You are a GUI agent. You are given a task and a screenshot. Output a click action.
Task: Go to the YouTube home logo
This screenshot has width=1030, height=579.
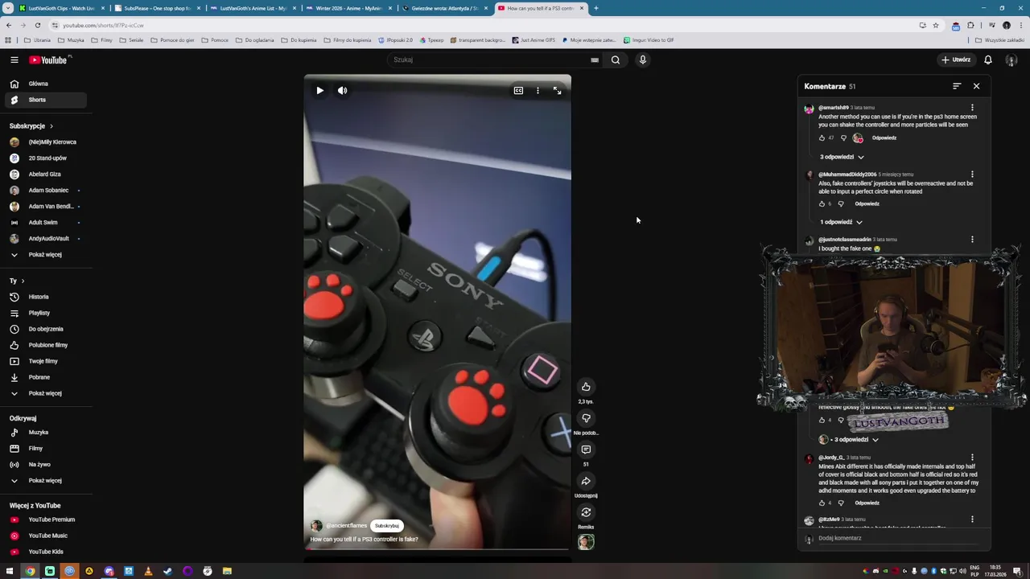tap(48, 60)
